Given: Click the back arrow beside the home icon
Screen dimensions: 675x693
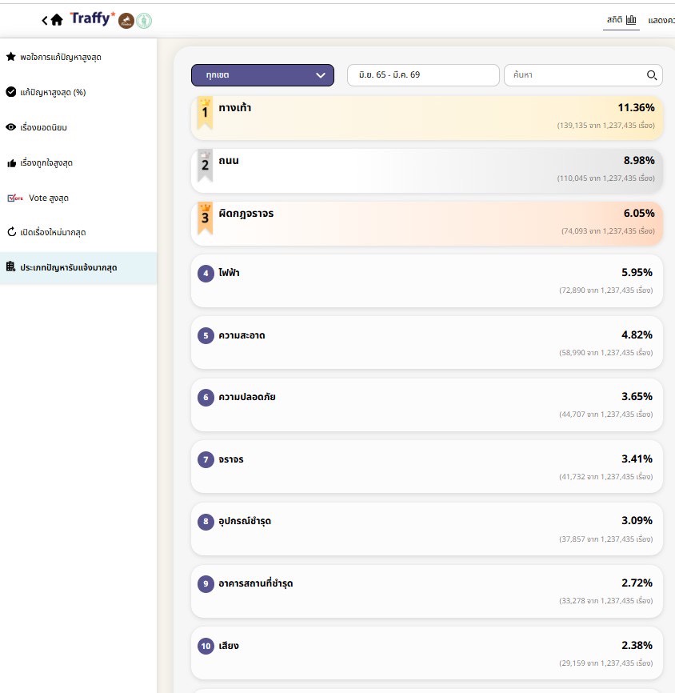Looking at the screenshot, I should (45, 20).
